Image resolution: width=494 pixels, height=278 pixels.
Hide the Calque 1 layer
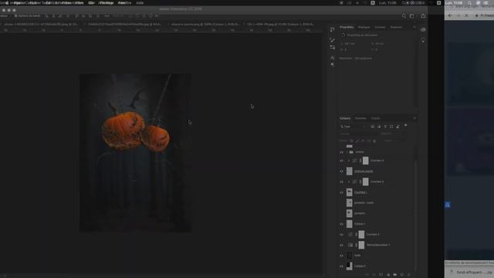[341, 224]
